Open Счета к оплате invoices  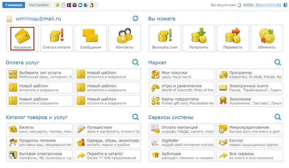pos(57,38)
